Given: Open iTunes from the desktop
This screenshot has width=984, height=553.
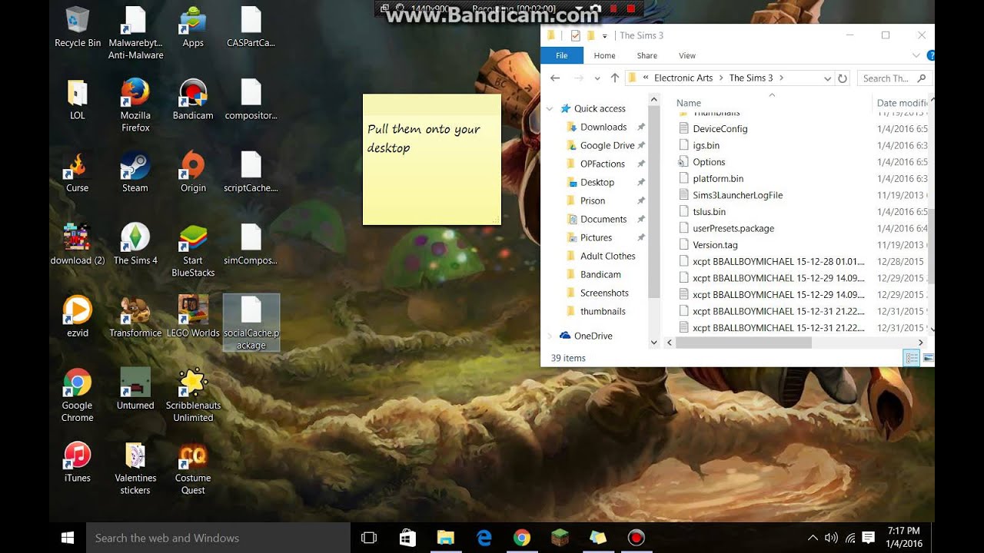Looking at the screenshot, I should (78, 461).
